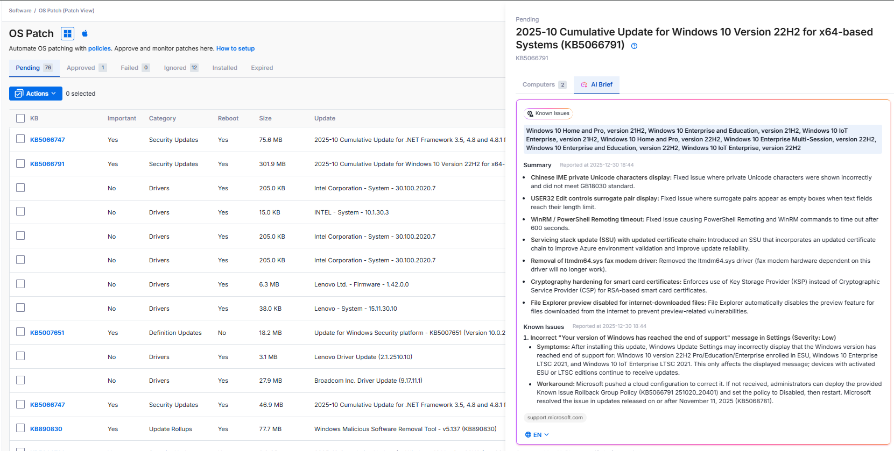Toggle the select-all checkbox in table header
The height and width of the screenshot is (451, 894).
20,118
